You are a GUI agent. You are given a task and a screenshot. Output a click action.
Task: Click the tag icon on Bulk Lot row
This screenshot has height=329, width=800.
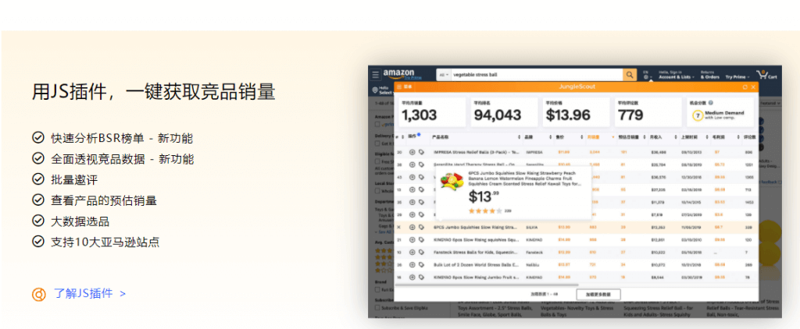tap(421, 265)
